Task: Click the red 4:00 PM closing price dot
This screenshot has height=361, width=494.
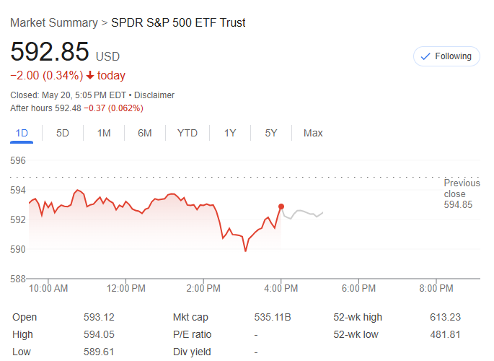Action: pyautogui.click(x=281, y=206)
